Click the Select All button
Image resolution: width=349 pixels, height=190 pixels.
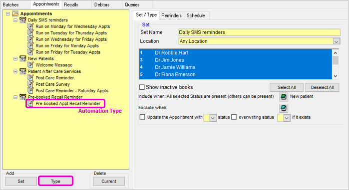tap(287, 87)
